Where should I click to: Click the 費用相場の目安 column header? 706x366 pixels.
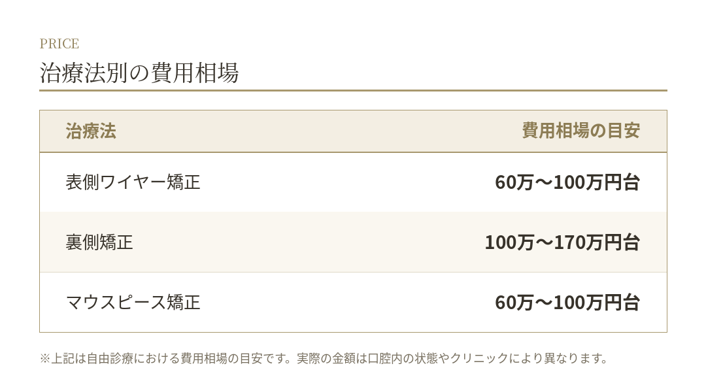point(581,131)
